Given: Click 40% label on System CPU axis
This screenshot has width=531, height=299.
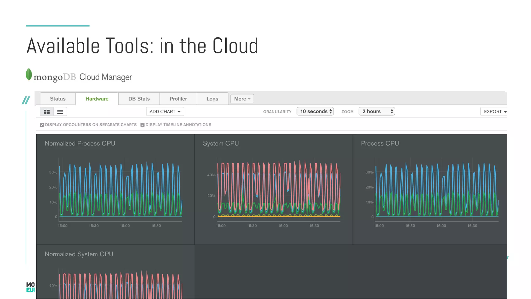Looking at the screenshot, I should (211, 175).
